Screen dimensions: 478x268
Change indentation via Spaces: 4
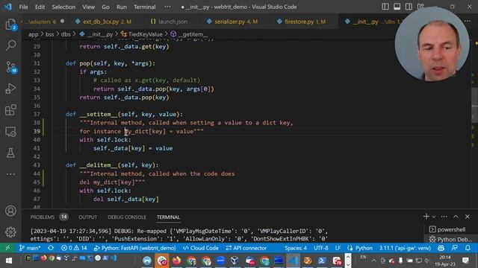pos(296,248)
